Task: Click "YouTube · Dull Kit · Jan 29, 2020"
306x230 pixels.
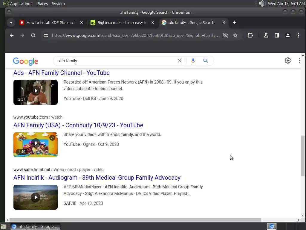Action: pos(93,99)
